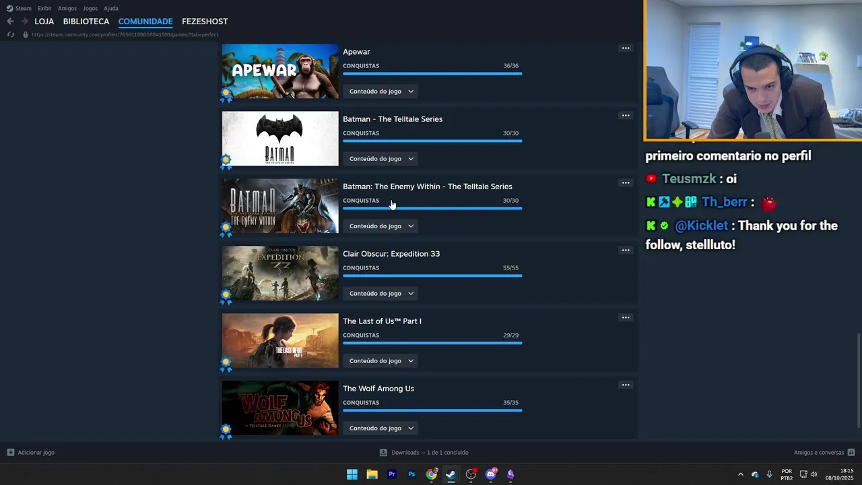Click the Apewar achievements progress bar
The height and width of the screenshot is (485, 862).
click(x=432, y=73)
